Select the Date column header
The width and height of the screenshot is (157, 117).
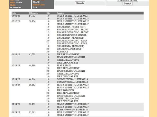pos(14,13)
